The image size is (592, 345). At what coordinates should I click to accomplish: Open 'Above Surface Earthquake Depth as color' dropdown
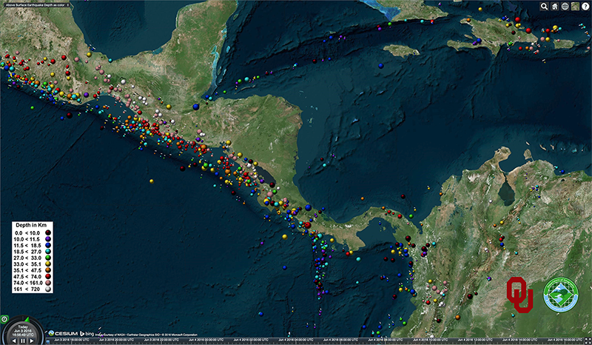click(x=36, y=5)
